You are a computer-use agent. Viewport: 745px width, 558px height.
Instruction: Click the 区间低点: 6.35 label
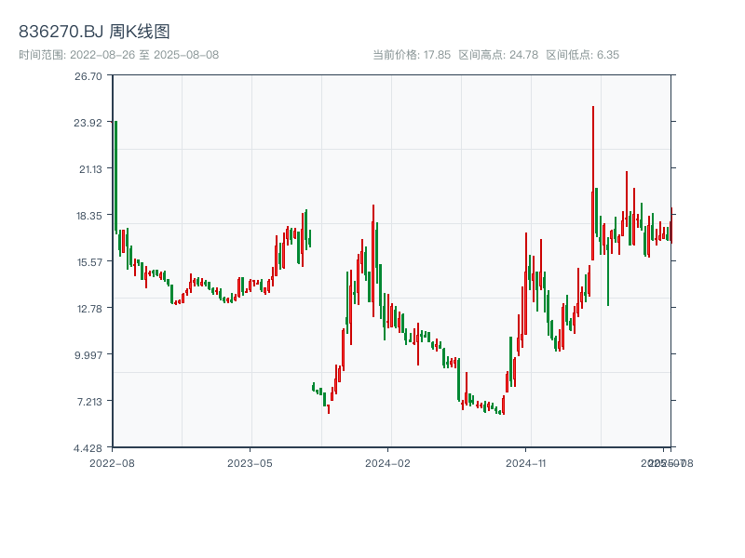[583, 55]
